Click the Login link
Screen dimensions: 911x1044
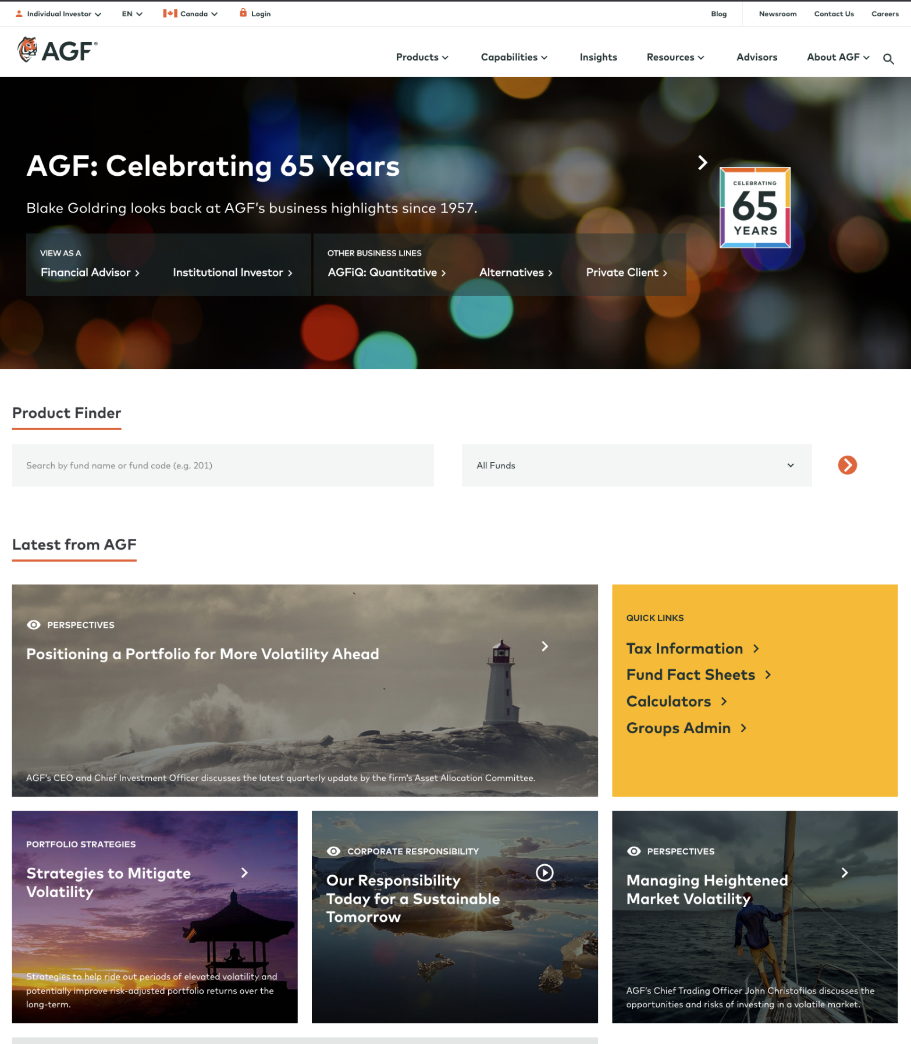[261, 14]
